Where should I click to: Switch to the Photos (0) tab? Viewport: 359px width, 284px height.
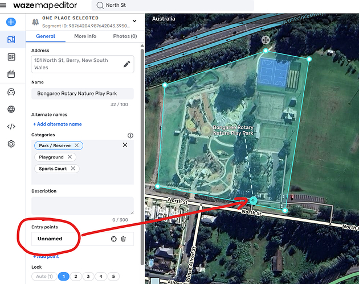pos(125,36)
